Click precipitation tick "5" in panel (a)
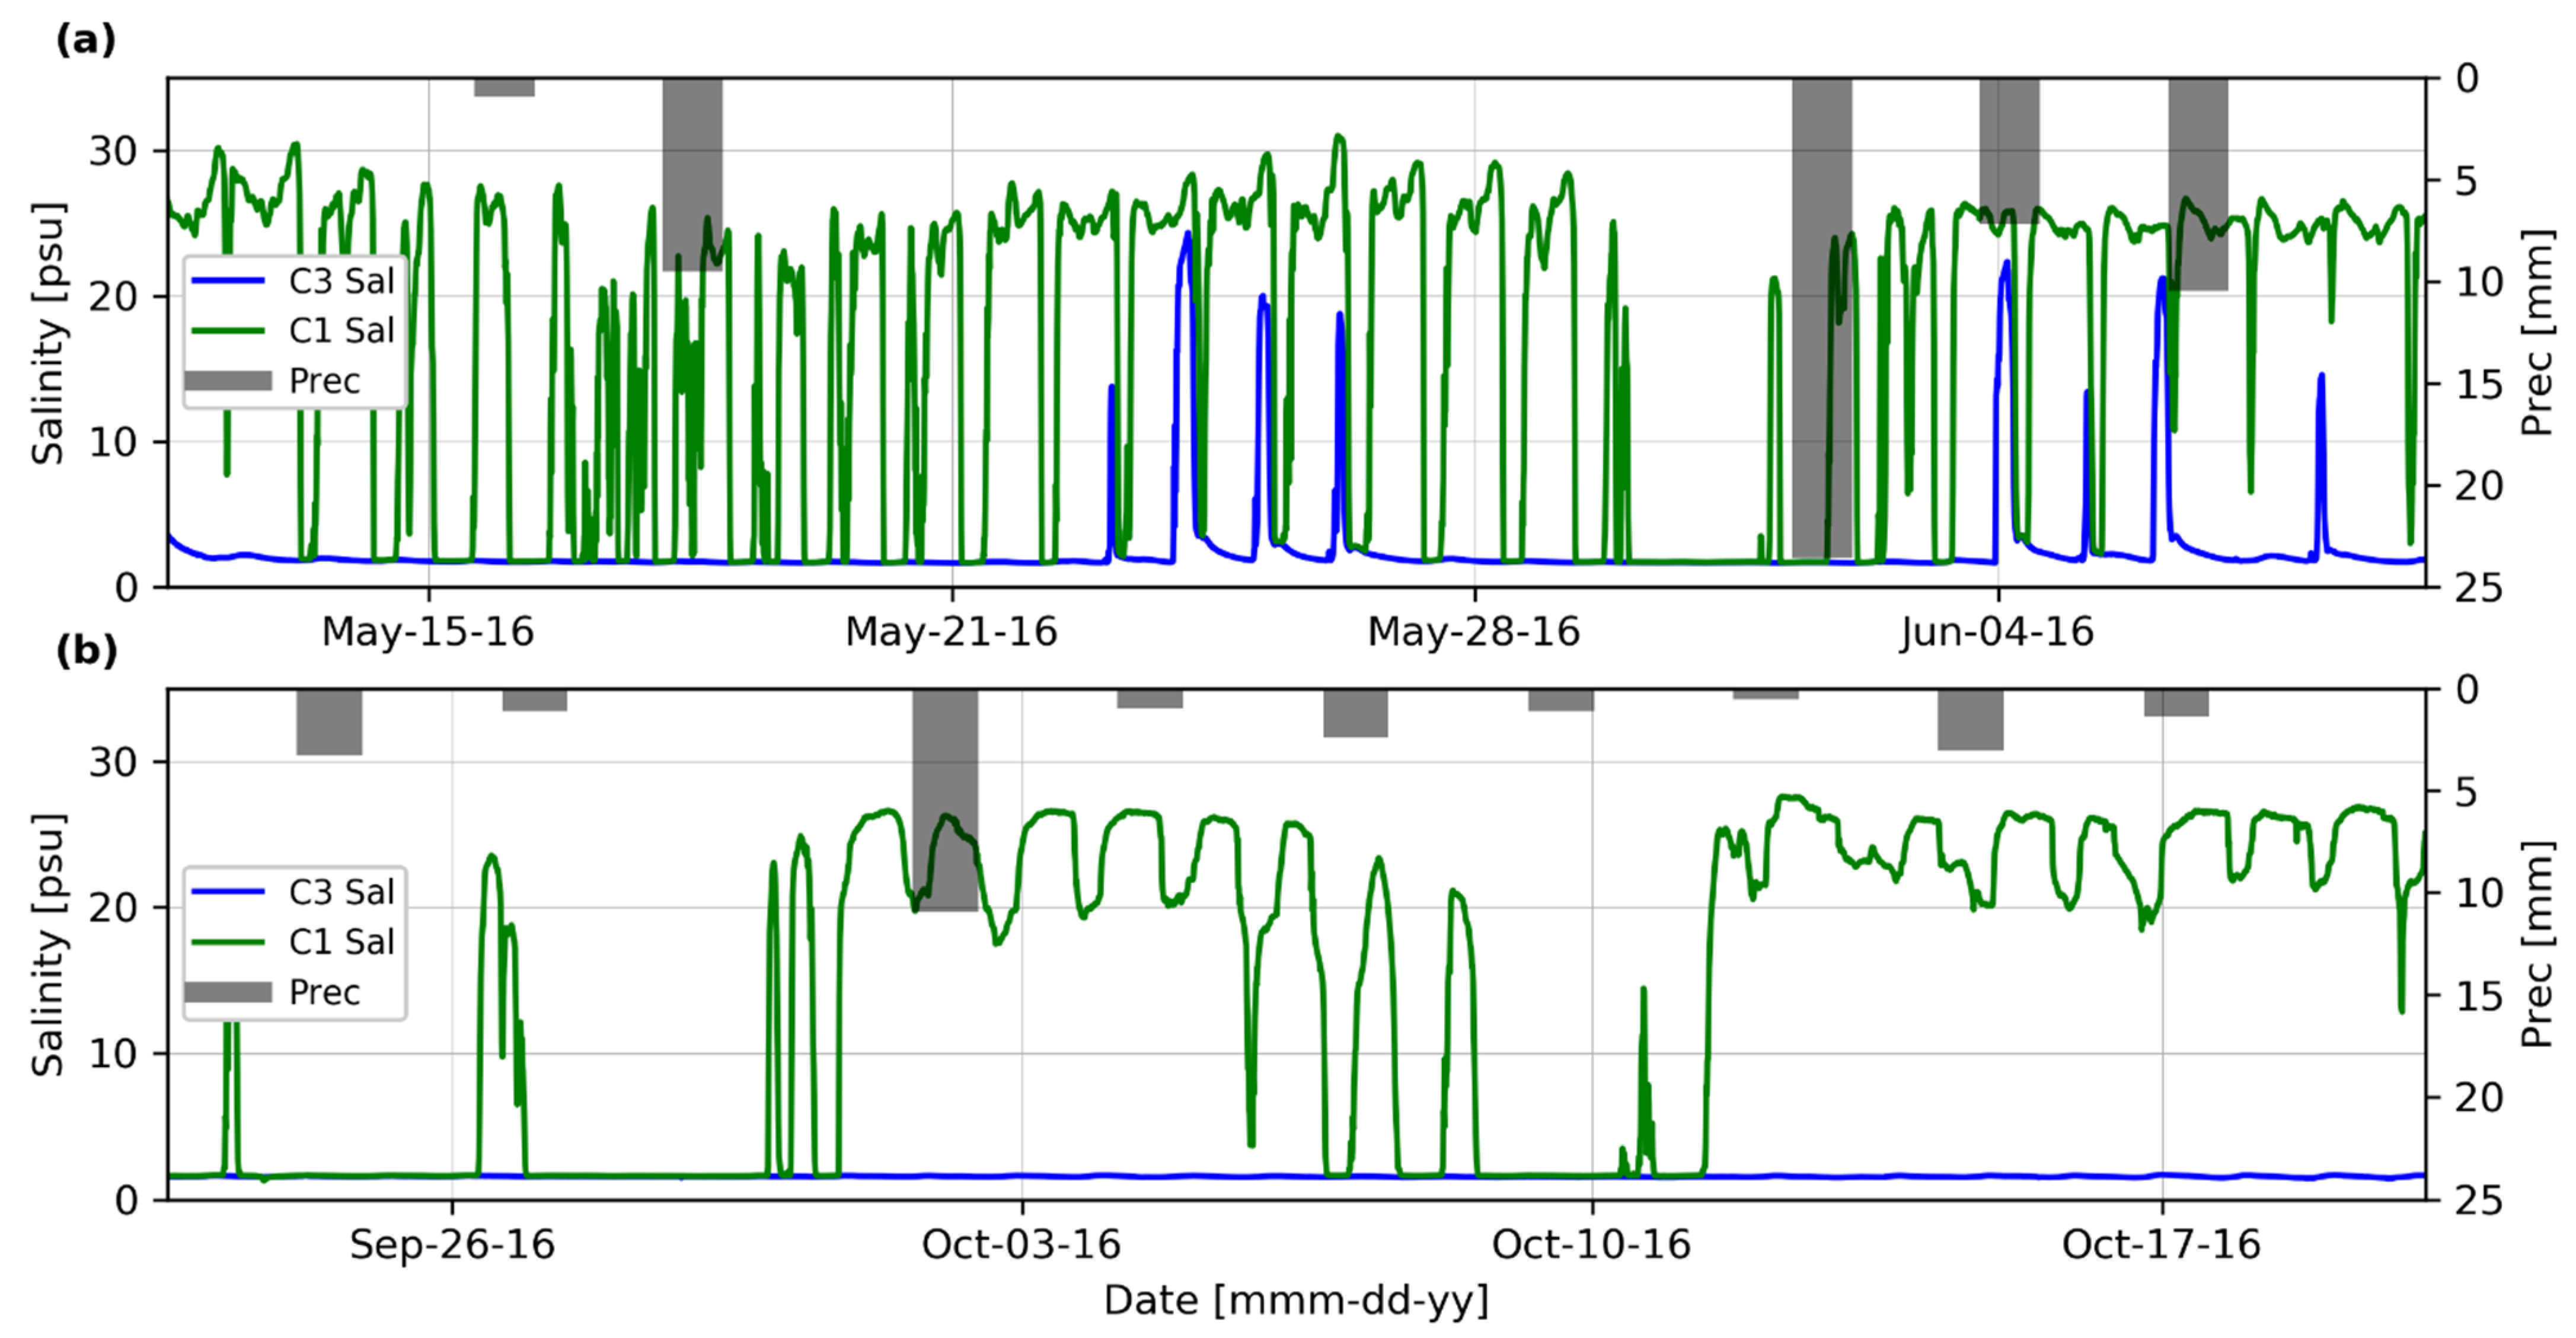Image resolution: width=2576 pixels, height=1338 pixels. coord(2467,181)
